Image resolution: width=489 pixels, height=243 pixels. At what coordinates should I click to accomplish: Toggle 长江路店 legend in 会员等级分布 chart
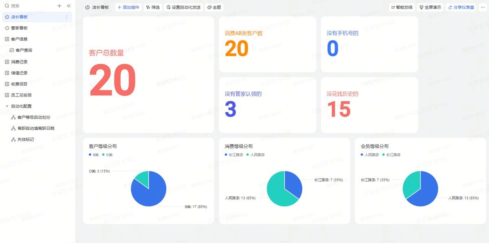click(x=391, y=155)
